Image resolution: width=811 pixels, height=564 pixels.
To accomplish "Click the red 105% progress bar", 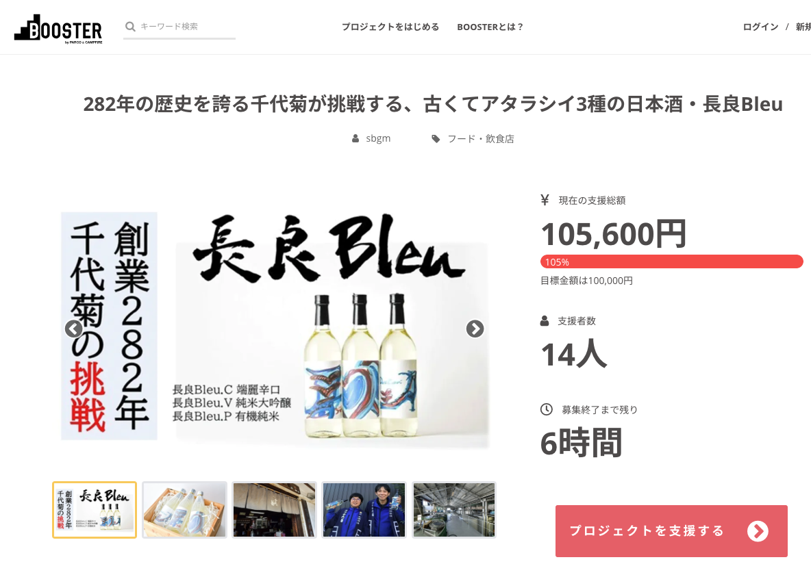I will [671, 261].
